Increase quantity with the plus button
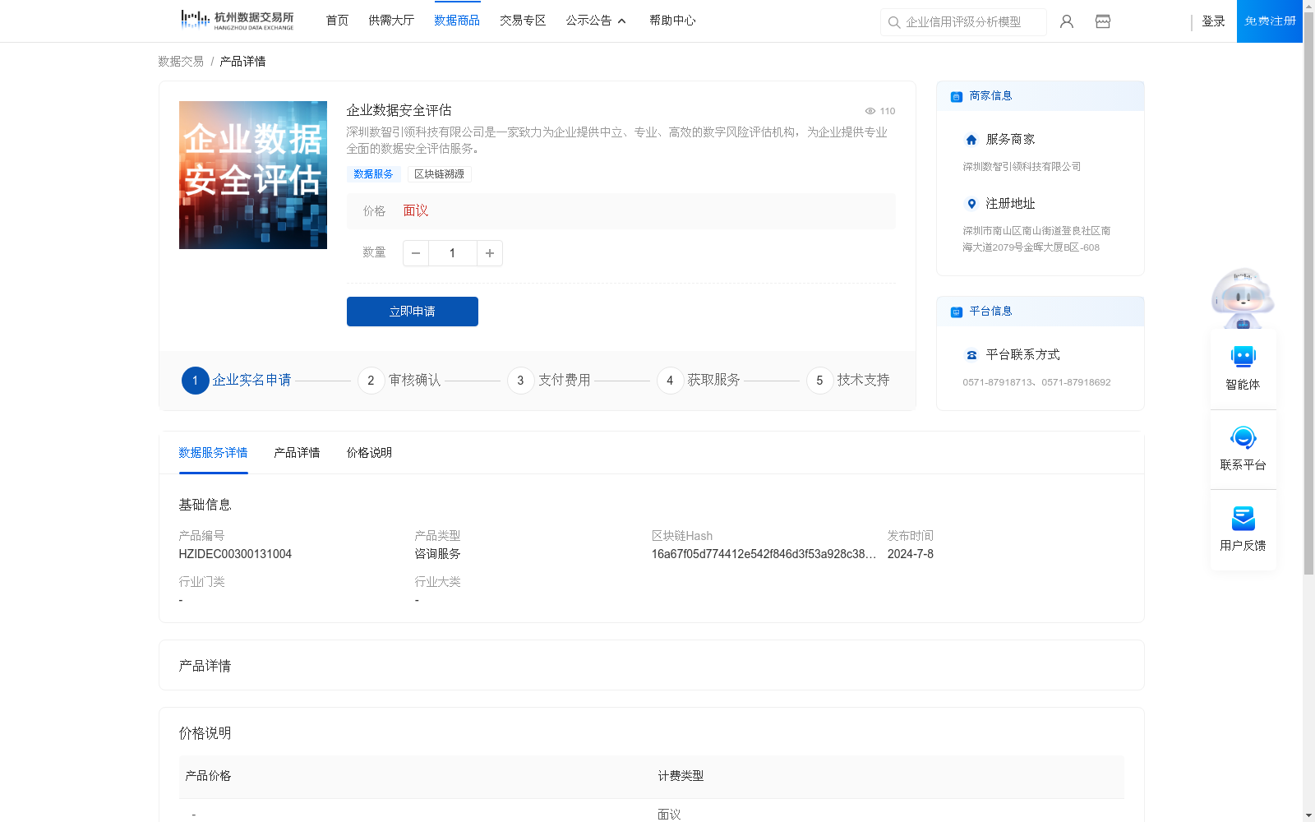The image size is (1315, 822). pyautogui.click(x=490, y=253)
